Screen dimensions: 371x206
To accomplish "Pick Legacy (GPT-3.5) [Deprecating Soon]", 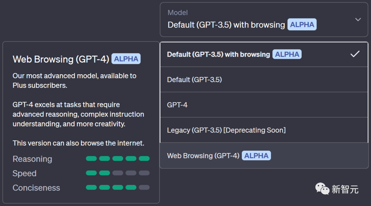I will pos(226,130).
